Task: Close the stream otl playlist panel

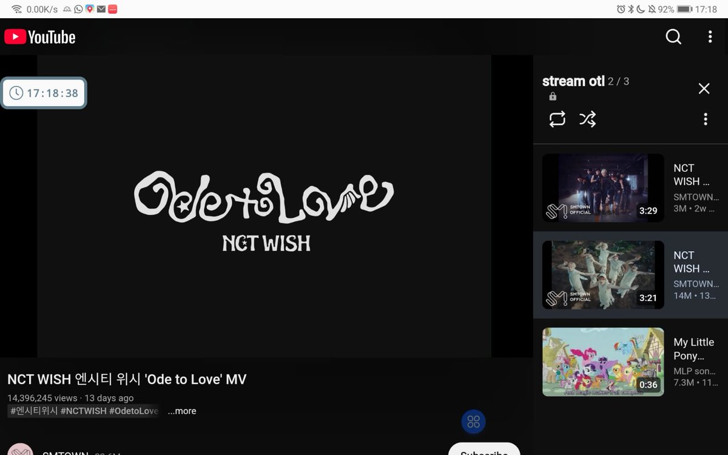Action: point(704,89)
